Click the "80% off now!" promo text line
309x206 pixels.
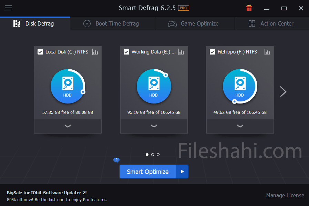click(x=57, y=200)
